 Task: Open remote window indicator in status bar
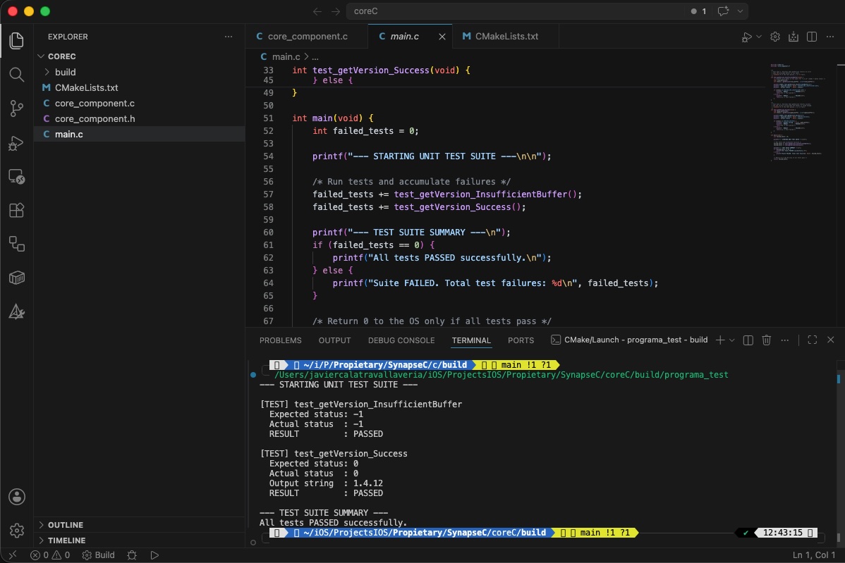13,555
